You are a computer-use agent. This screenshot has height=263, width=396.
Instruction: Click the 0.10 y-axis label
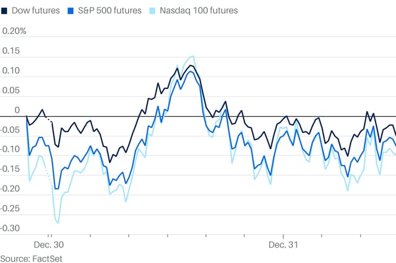pos(11,71)
